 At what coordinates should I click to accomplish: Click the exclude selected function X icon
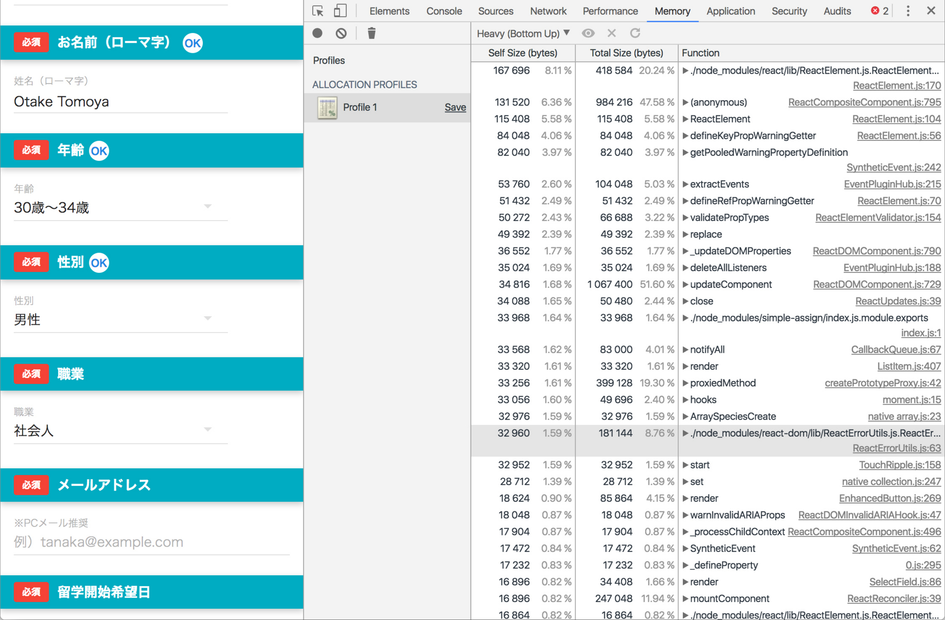click(611, 33)
